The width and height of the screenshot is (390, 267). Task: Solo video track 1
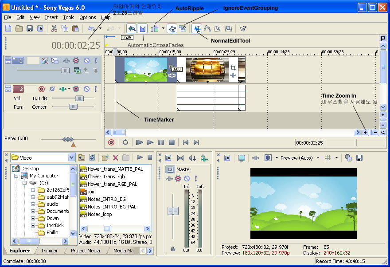pos(96,60)
